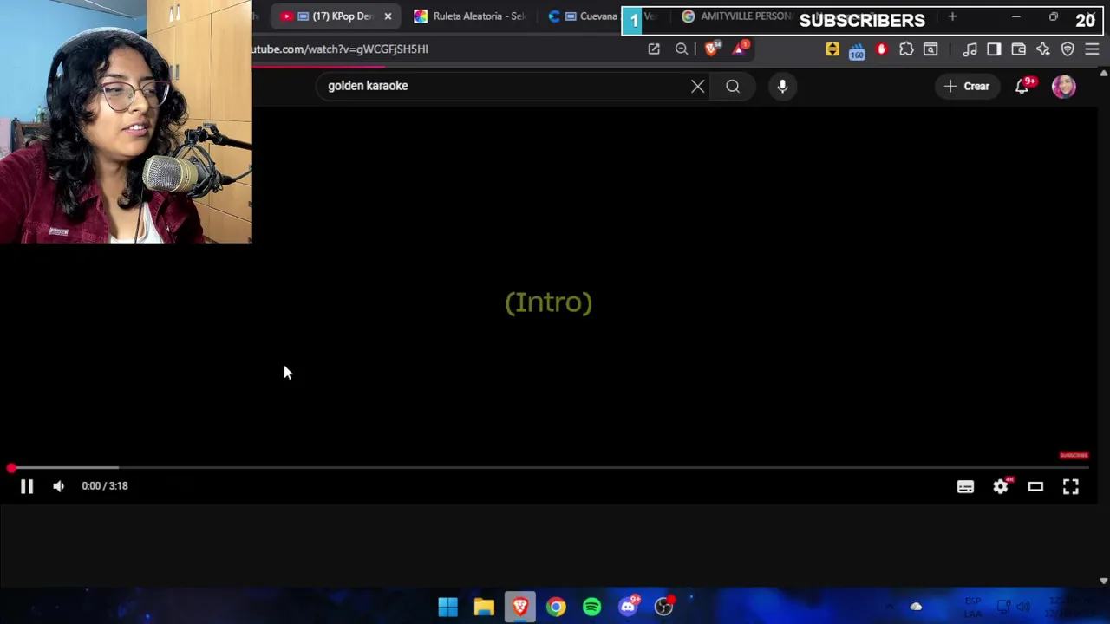Open the Windows Start menu

click(447, 607)
